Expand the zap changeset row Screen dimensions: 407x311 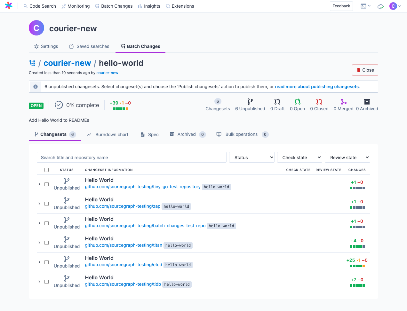(39, 204)
